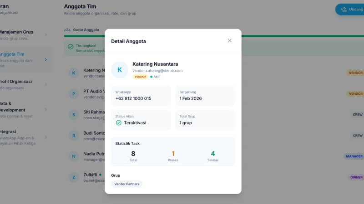364x204 pixels.
Task: Click the Z avatar for Zulkifli
Action: [74, 177]
